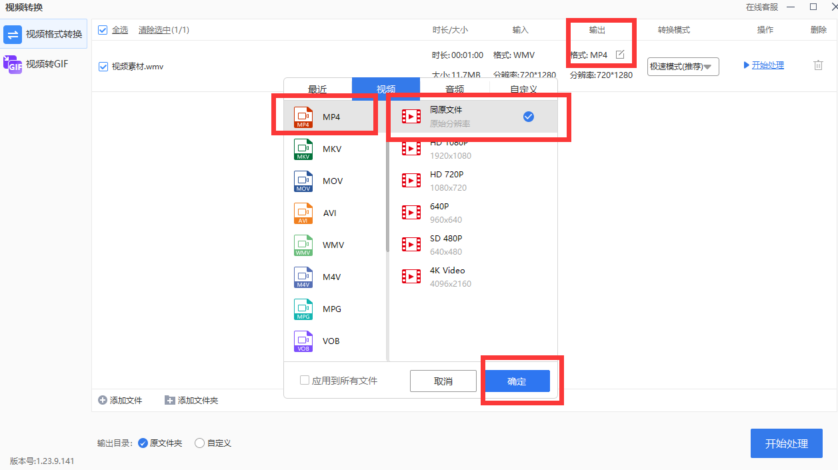Select the MPG format icon
The height and width of the screenshot is (470, 838).
(x=303, y=309)
